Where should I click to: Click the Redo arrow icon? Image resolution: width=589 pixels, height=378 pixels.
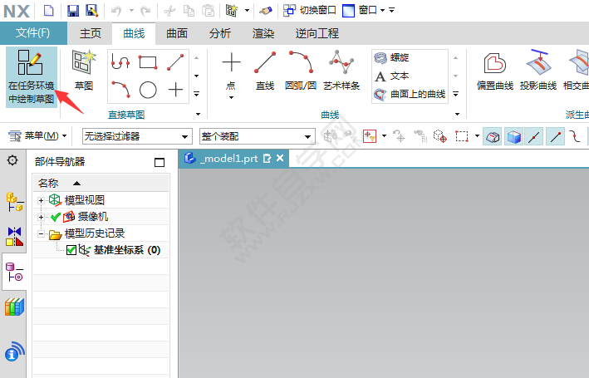pos(145,11)
